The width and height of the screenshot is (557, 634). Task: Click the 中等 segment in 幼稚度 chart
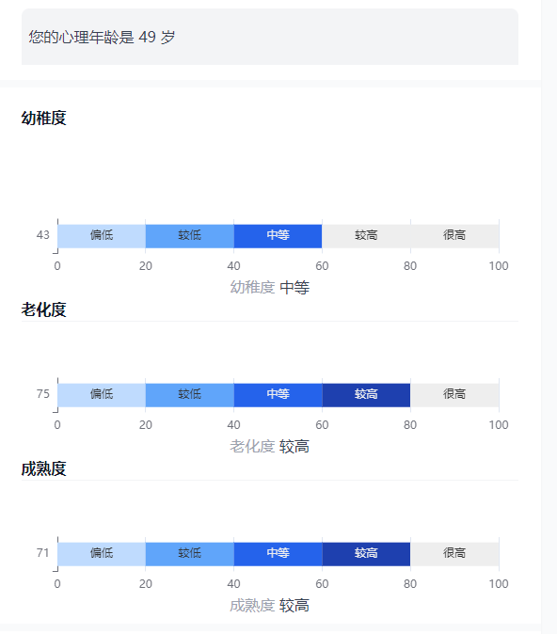tap(278, 236)
